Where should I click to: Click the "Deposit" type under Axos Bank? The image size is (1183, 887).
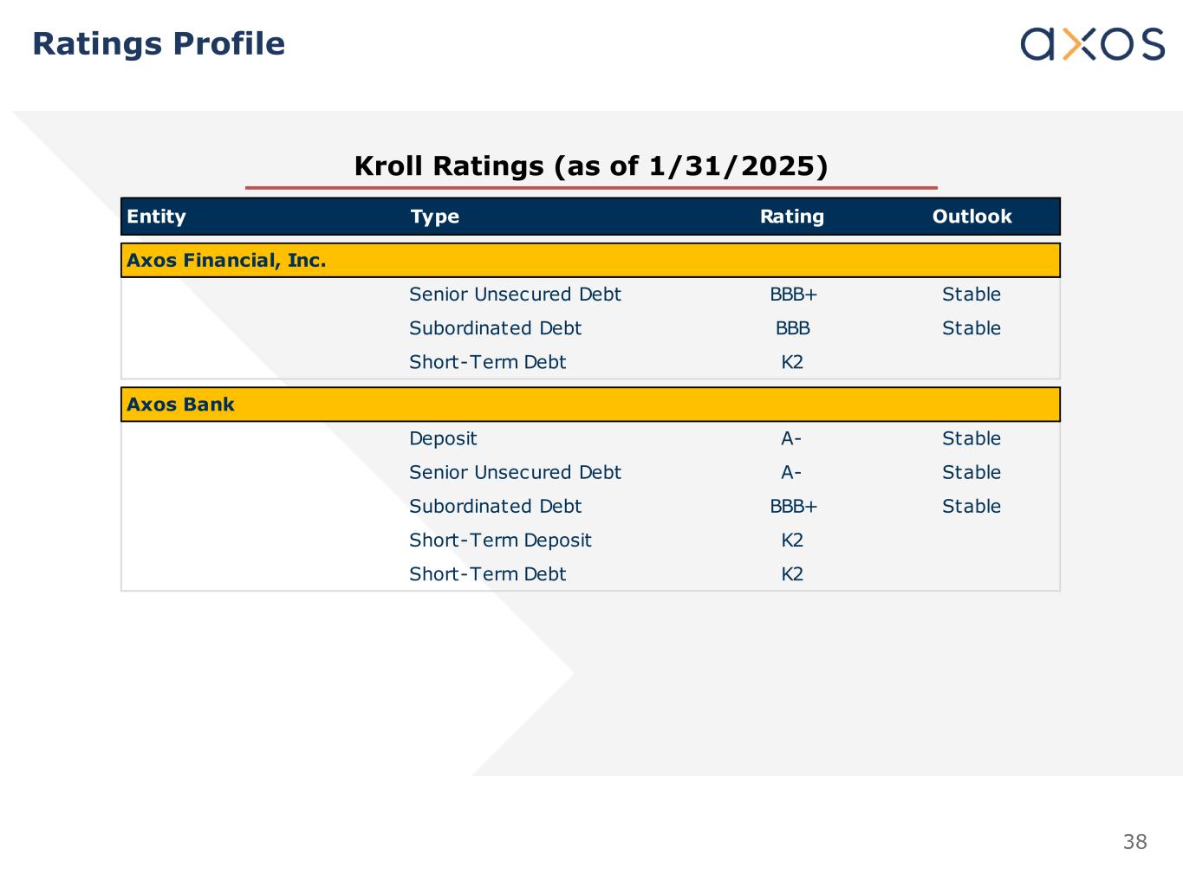tap(443, 439)
